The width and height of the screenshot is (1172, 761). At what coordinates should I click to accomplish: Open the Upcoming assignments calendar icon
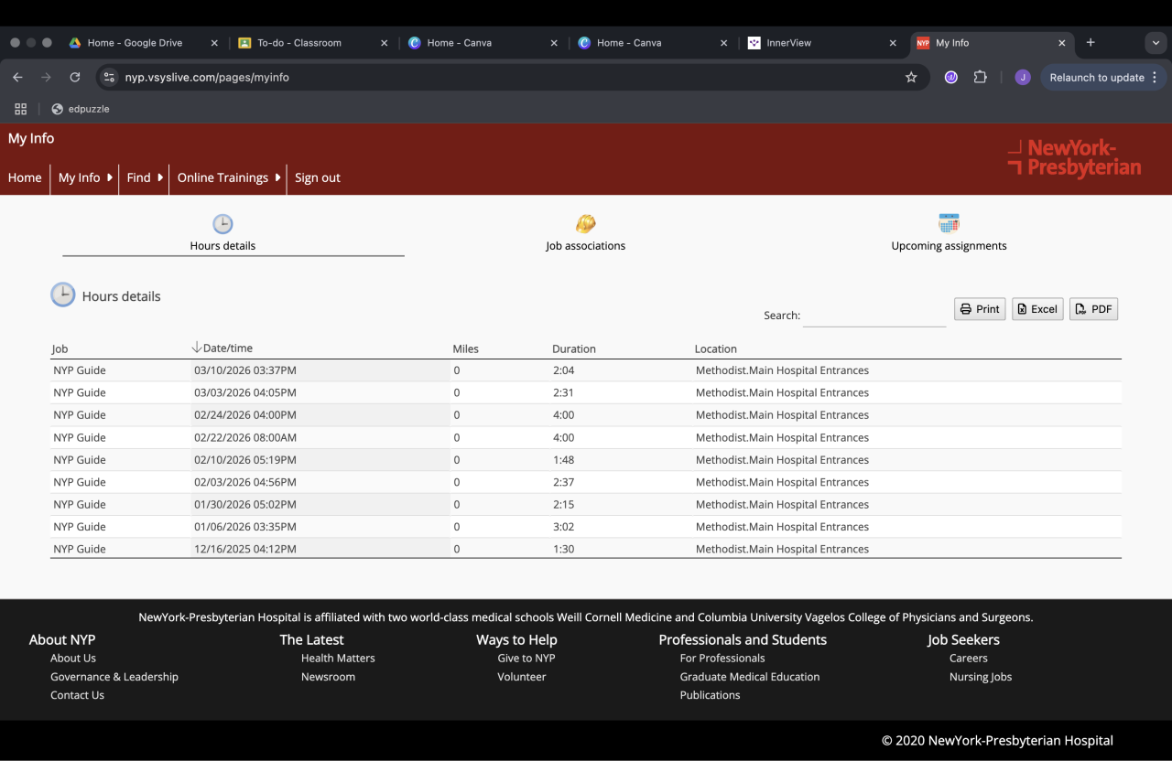(949, 223)
